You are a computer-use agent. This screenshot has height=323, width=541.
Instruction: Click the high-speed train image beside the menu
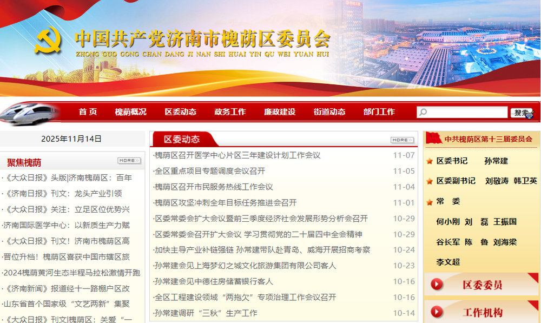tap(29, 113)
